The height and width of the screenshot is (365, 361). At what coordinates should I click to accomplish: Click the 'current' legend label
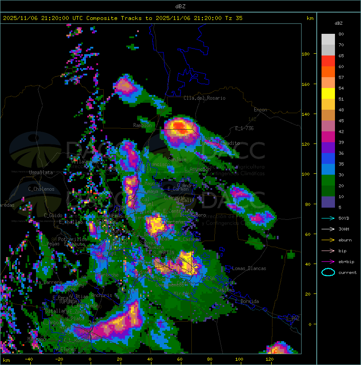(x=348, y=273)
